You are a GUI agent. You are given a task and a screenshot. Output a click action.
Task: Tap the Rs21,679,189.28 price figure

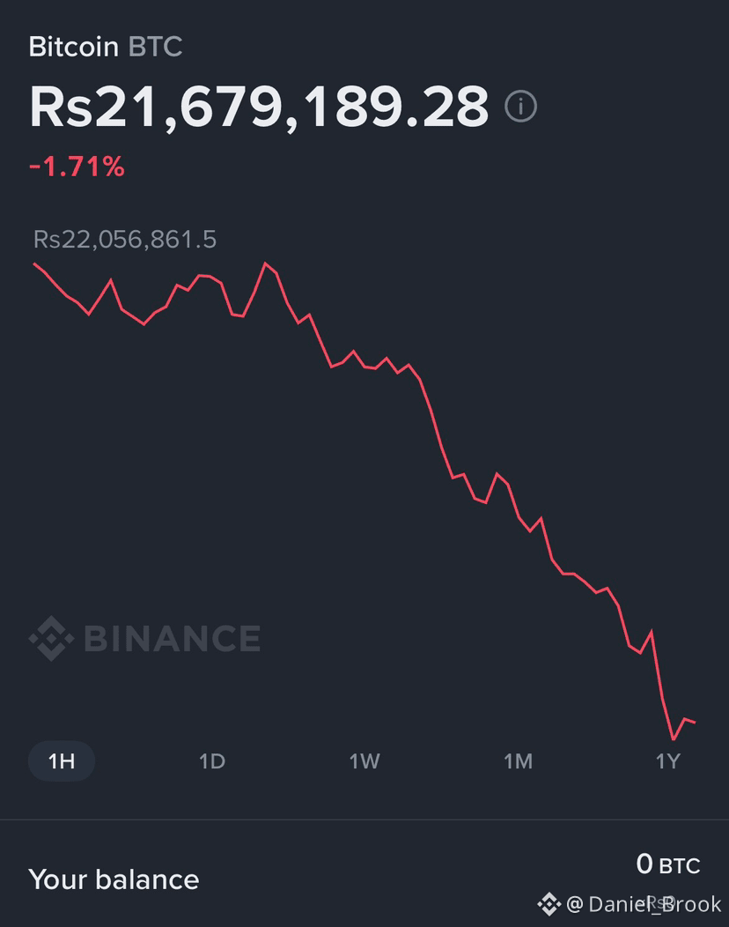click(260, 107)
